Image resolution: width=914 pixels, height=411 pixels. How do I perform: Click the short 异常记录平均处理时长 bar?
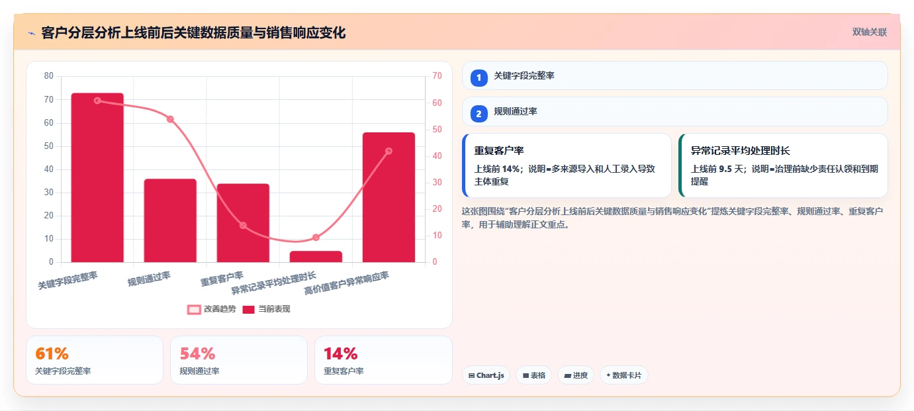[316, 257]
